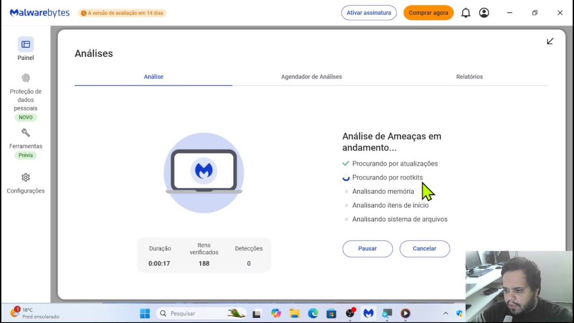
Task: Open the Painel dashboard icon
Action: point(26,44)
